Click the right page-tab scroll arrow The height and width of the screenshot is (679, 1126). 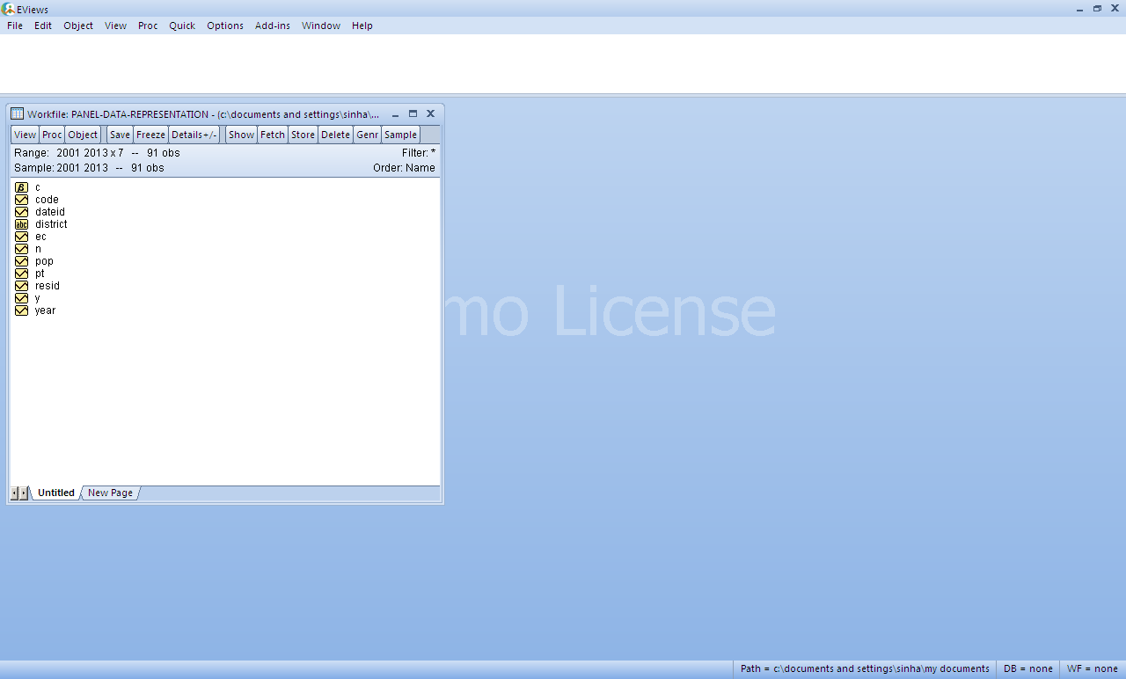coord(24,493)
